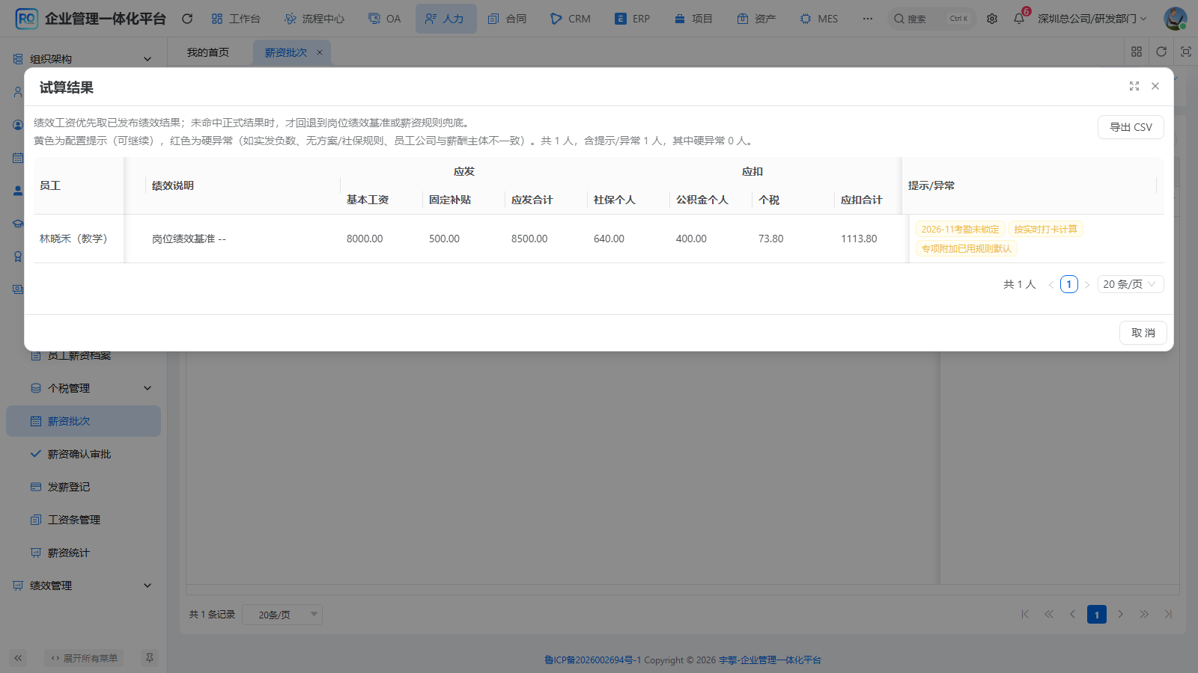1198x673 pixels.
Task: Close the 试算结果 dialog with the X icon
Action: coord(1155,87)
